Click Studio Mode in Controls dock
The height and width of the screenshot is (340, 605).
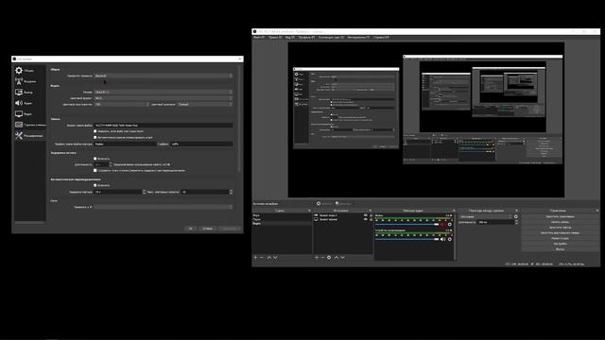pos(561,238)
